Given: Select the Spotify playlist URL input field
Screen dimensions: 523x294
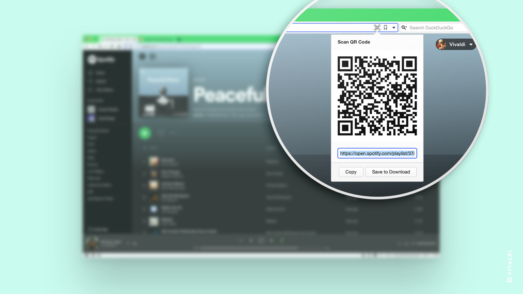Looking at the screenshot, I should (377, 153).
